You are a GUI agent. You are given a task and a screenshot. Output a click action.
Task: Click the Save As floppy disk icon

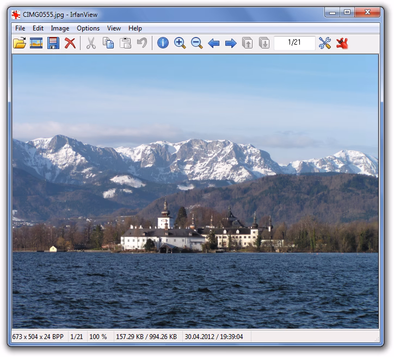click(53, 43)
